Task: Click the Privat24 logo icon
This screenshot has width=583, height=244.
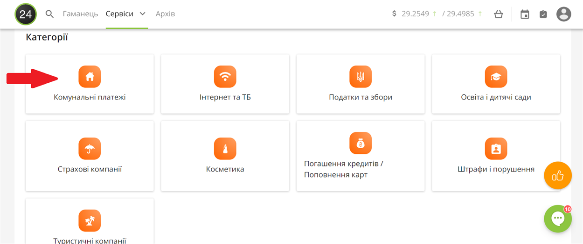Action: [x=26, y=14]
